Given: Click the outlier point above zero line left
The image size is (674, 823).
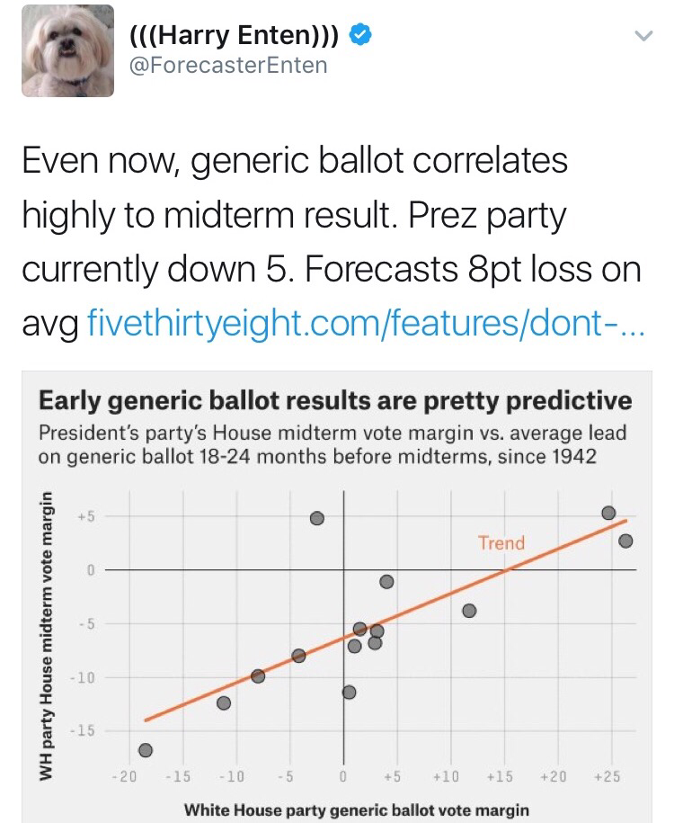Looking at the screenshot, I should [316, 518].
